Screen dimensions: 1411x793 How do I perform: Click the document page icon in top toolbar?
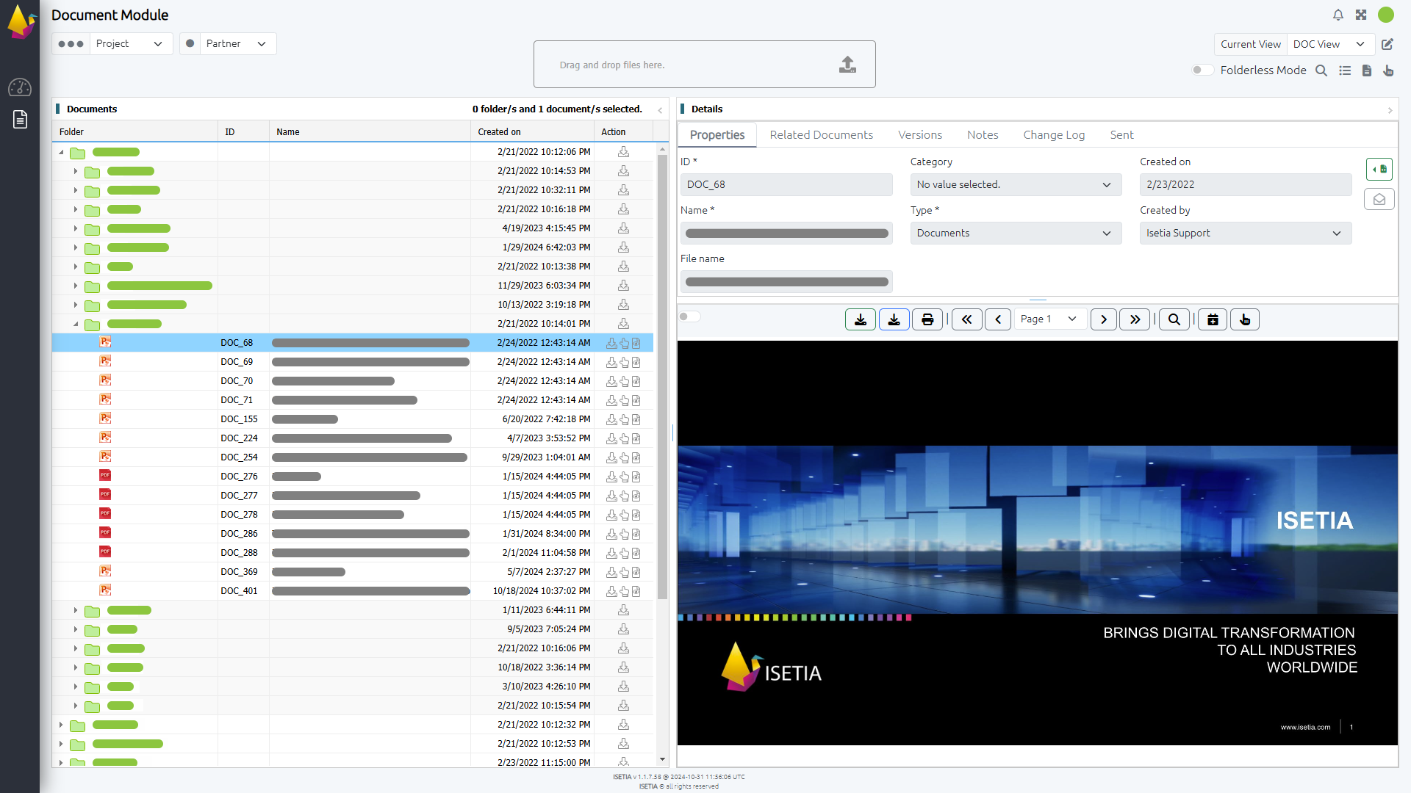tap(1367, 70)
